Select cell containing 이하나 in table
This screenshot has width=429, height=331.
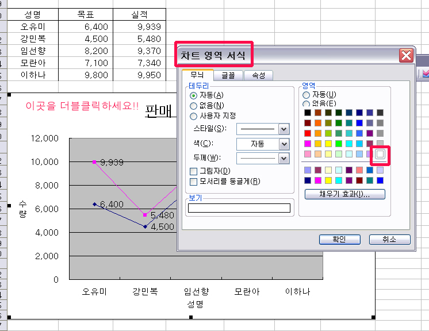(x=33, y=75)
